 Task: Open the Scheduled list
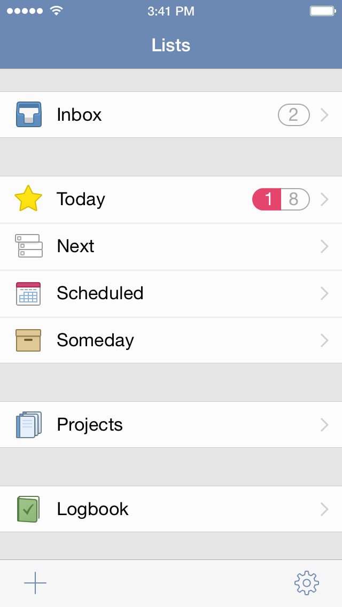pyautogui.click(x=100, y=293)
